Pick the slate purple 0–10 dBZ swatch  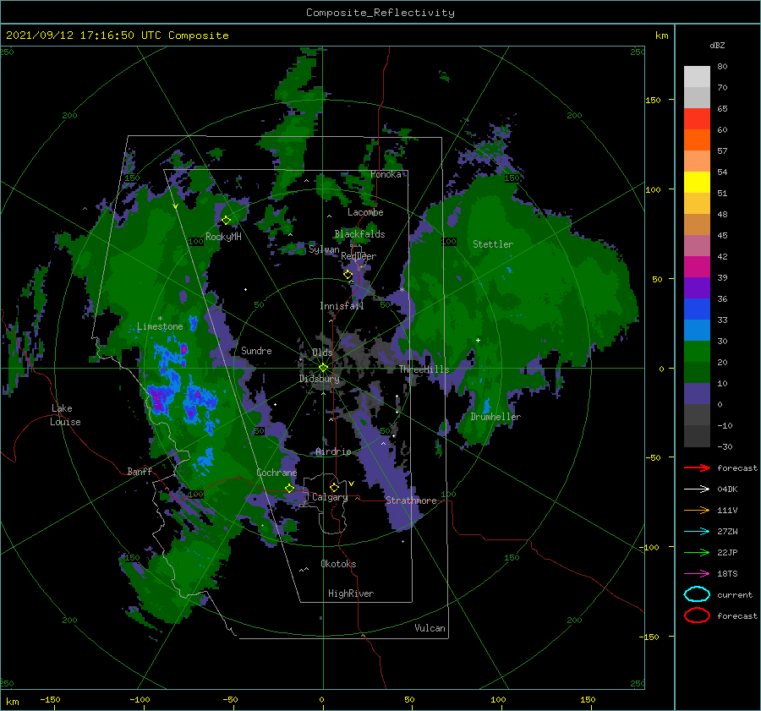[697, 394]
